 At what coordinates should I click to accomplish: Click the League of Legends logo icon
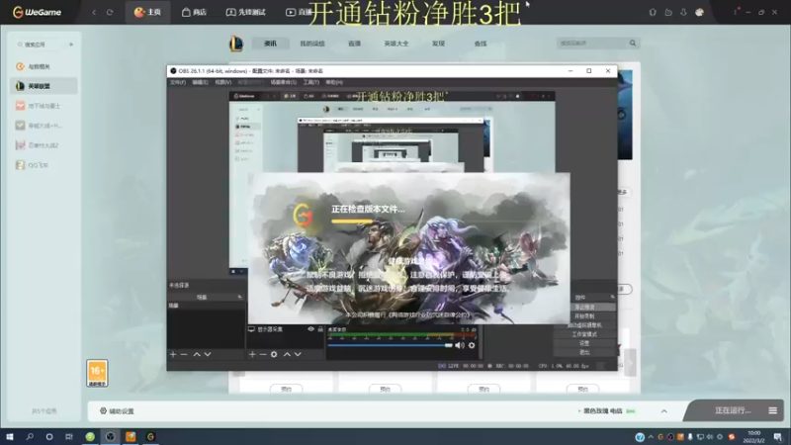point(235,44)
